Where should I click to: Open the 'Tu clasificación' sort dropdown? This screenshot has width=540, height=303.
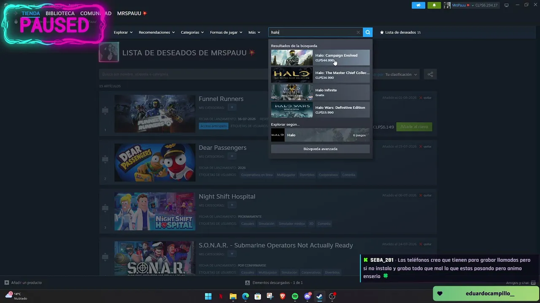(x=401, y=74)
